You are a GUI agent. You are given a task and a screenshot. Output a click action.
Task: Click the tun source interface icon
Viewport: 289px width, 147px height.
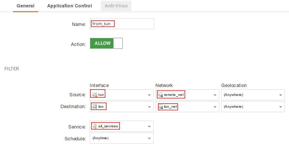click(95, 95)
